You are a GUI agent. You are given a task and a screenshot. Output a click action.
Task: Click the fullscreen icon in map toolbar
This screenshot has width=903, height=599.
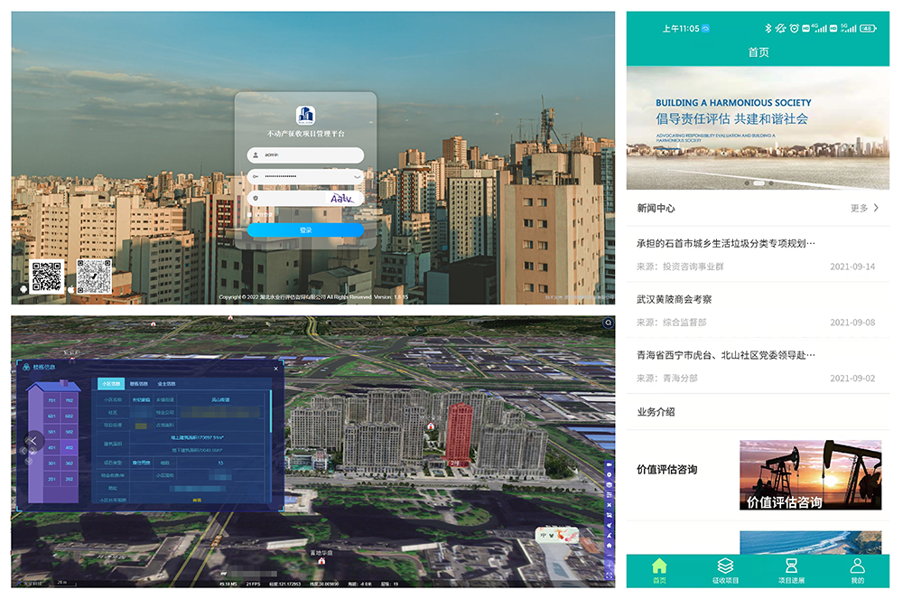(x=610, y=576)
